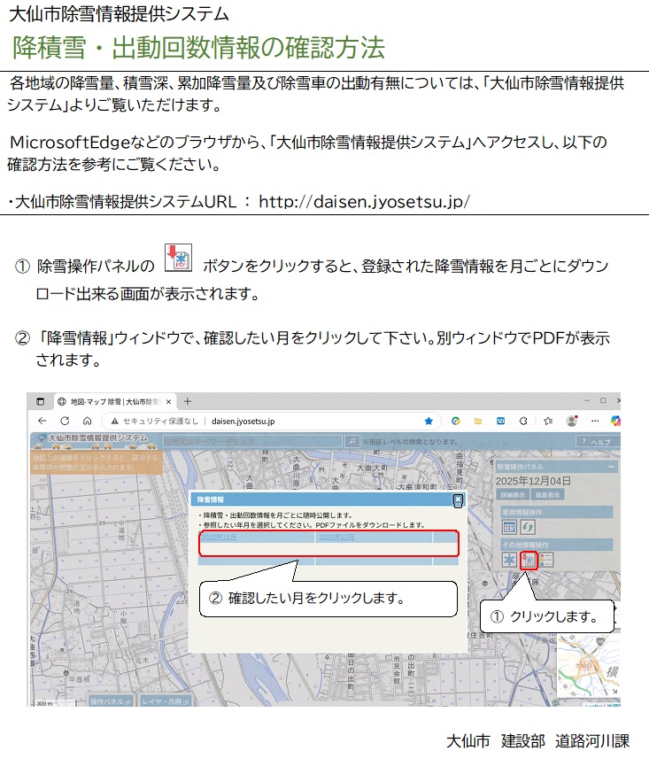Click the circular colored extension icon after the star
649x774 pixels.
455,421
